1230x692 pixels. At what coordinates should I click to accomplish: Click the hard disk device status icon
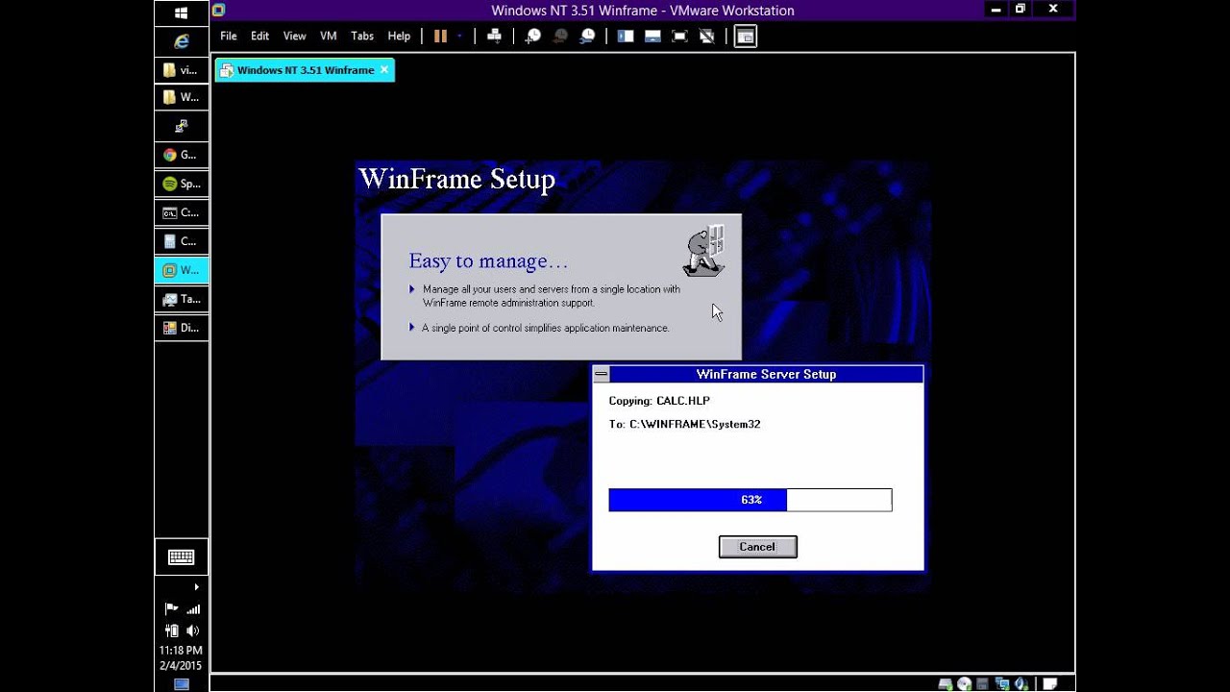pos(946,683)
